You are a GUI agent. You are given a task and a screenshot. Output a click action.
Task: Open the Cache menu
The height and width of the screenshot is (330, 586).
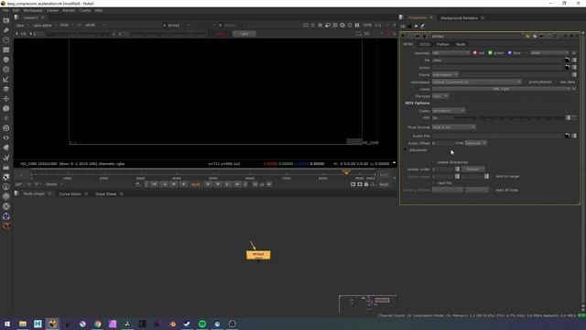(x=85, y=10)
